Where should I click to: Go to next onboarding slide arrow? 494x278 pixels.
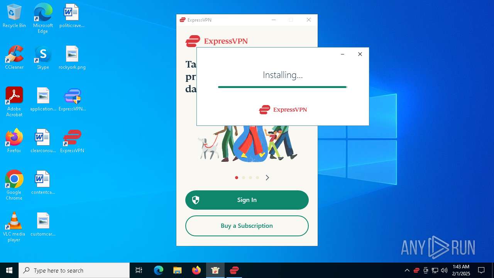click(x=267, y=178)
